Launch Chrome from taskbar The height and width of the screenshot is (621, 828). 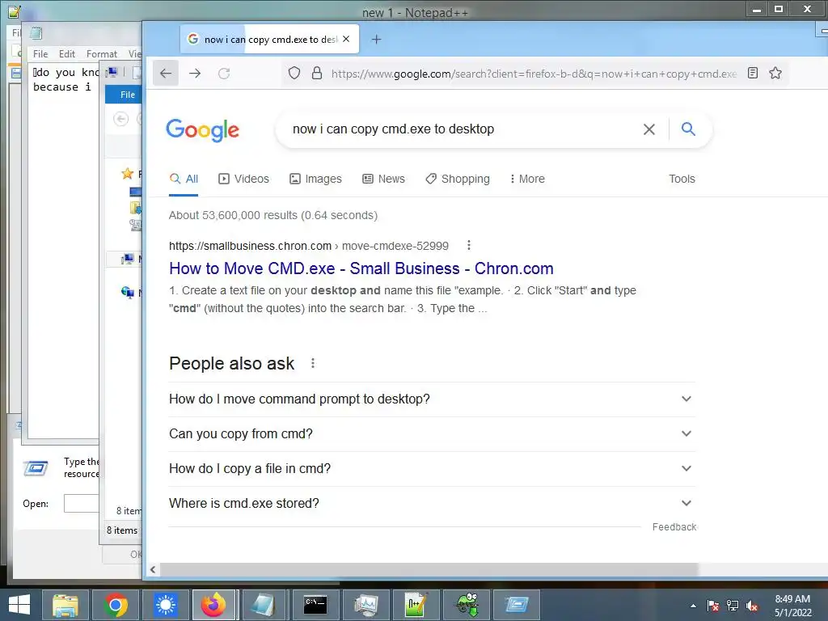[116, 605]
